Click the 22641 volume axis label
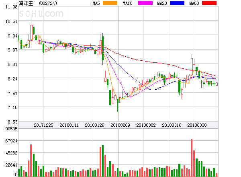The image size is (241, 177). (12, 165)
